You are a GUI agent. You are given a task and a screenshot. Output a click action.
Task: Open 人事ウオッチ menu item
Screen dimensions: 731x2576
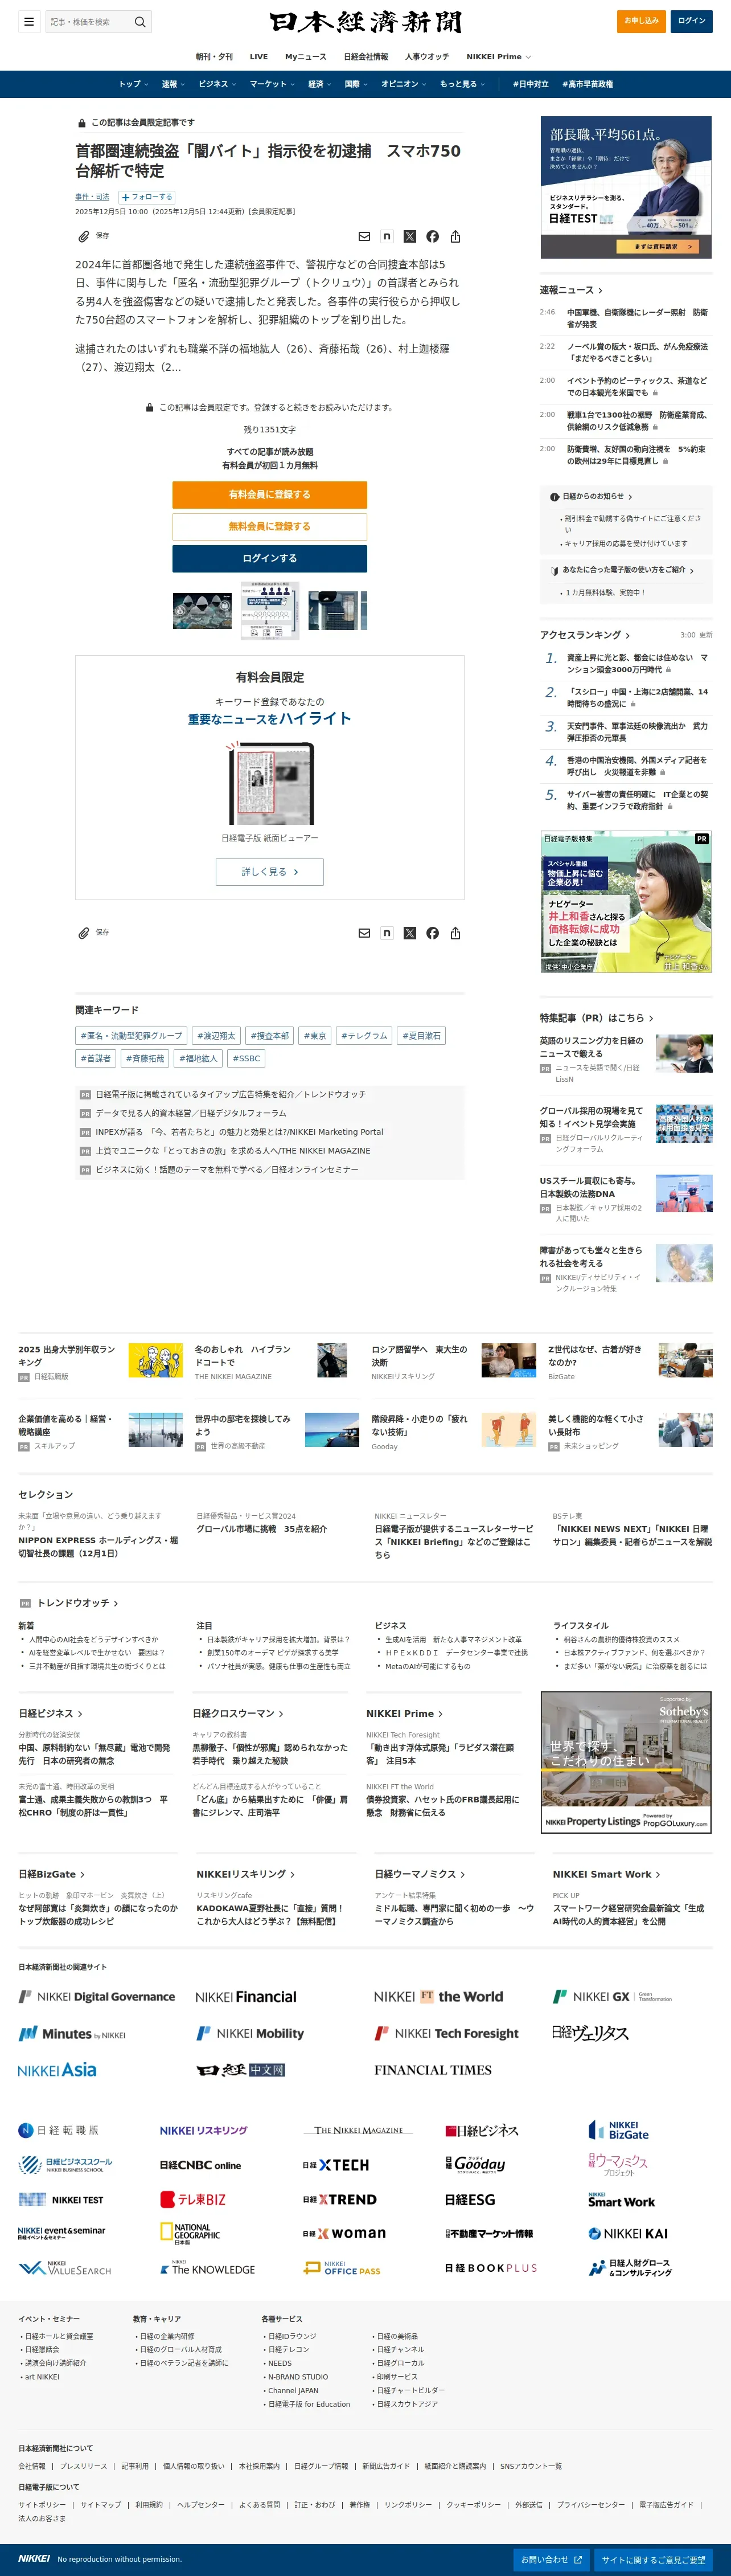(x=427, y=57)
